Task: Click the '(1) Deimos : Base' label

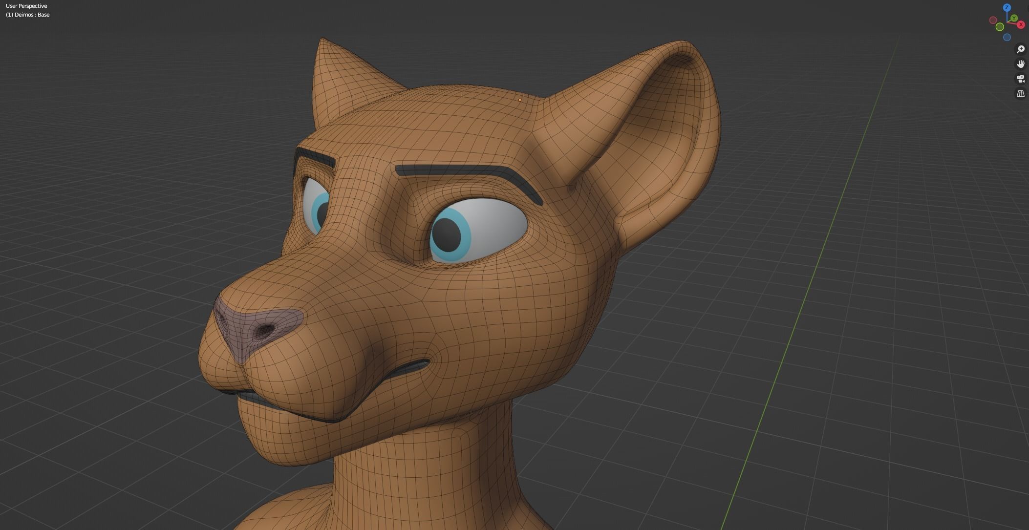Action: point(28,15)
